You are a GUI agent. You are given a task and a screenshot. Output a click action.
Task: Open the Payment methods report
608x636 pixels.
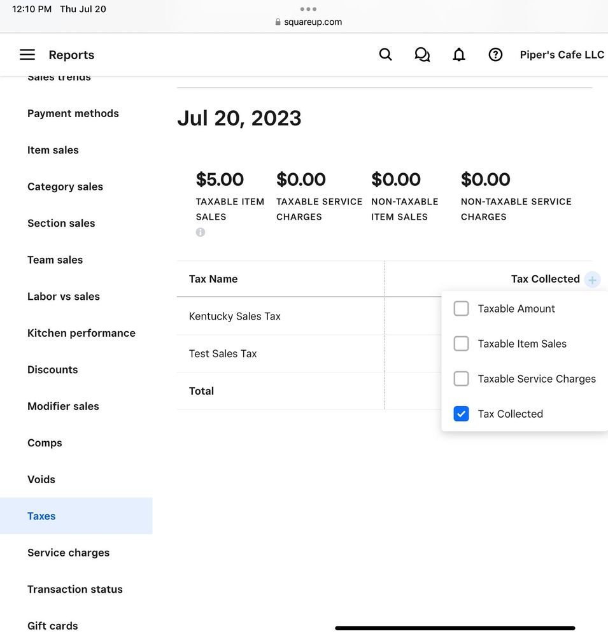pos(73,113)
